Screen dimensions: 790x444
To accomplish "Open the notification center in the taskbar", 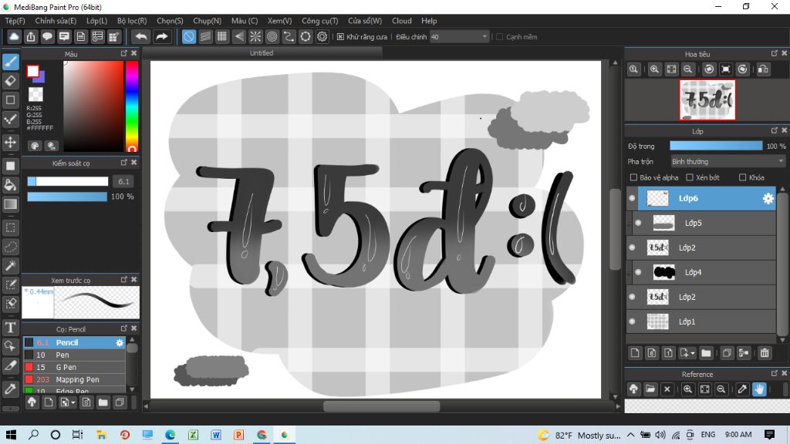I will [x=769, y=435].
